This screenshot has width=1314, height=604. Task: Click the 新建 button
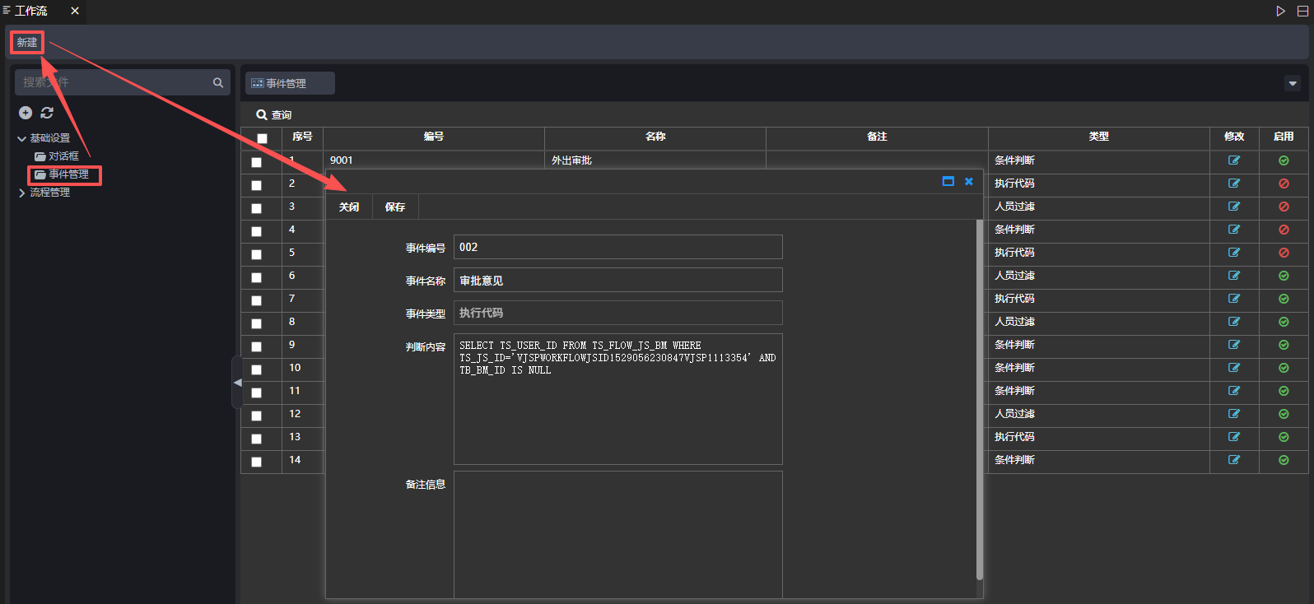click(x=27, y=42)
